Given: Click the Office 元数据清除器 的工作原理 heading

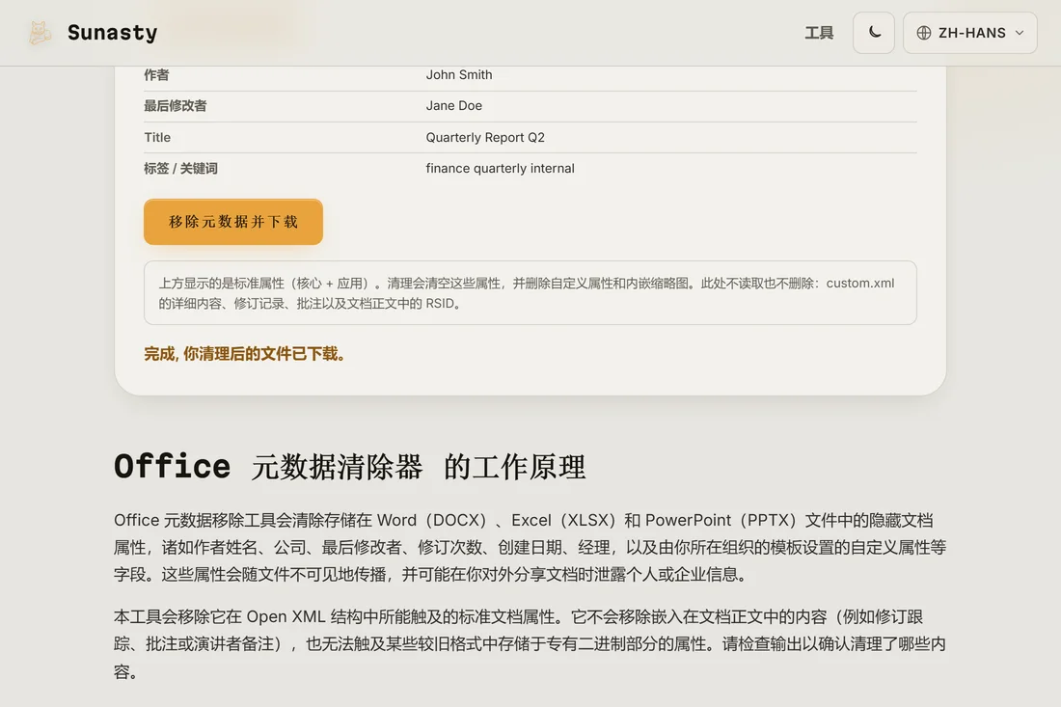Looking at the screenshot, I should (x=349, y=467).
